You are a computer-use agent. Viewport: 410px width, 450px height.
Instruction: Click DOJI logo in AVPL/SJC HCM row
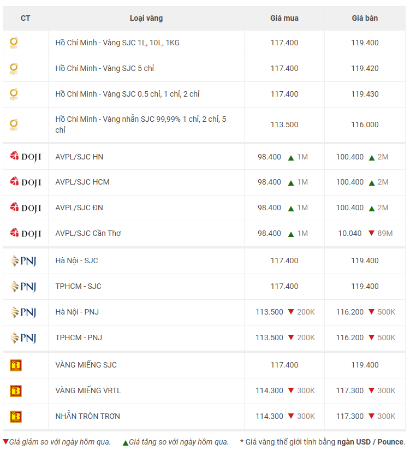pos(25,182)
